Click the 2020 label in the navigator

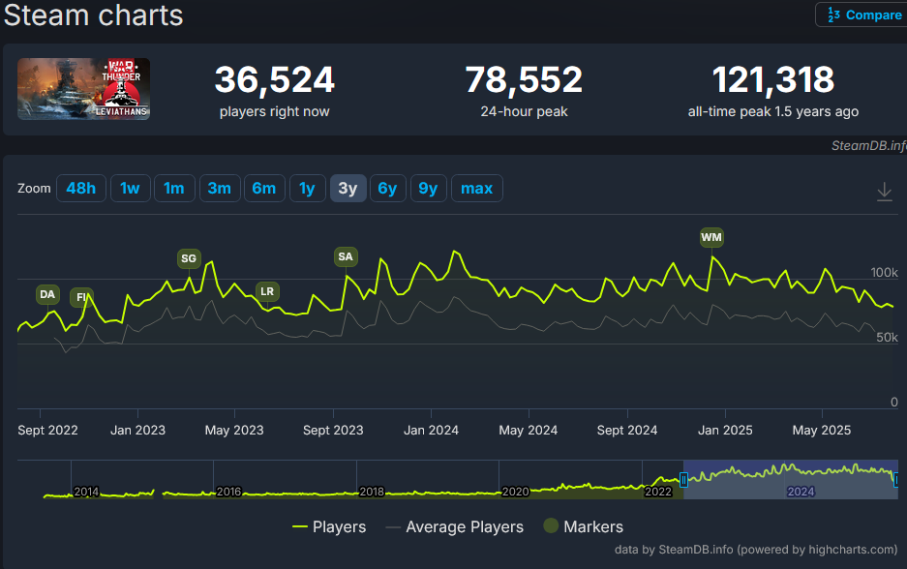tap(515, 492)
